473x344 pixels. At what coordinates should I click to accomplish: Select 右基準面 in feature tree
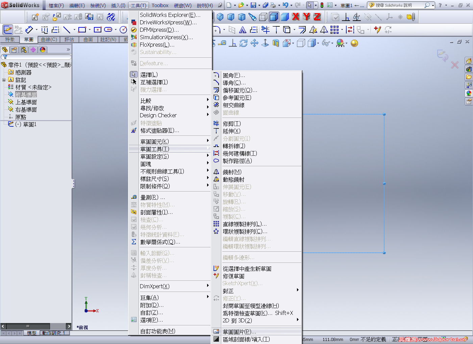pyautogui.click(x=26, y=109)
